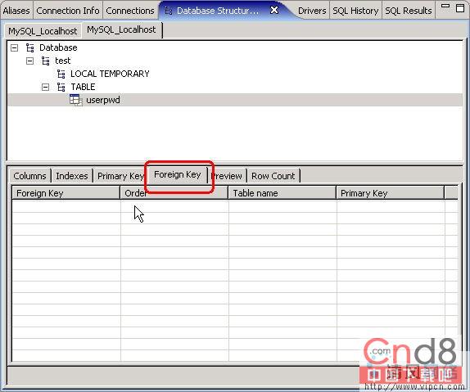Click the LOCAL TEMPORARY node icon

click(61, 74)
